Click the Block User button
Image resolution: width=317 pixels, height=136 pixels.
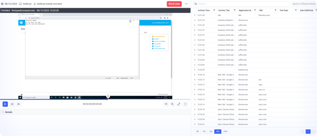tap(174, 4)
